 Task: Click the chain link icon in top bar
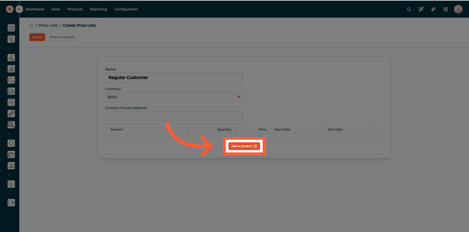pos(433,9)
